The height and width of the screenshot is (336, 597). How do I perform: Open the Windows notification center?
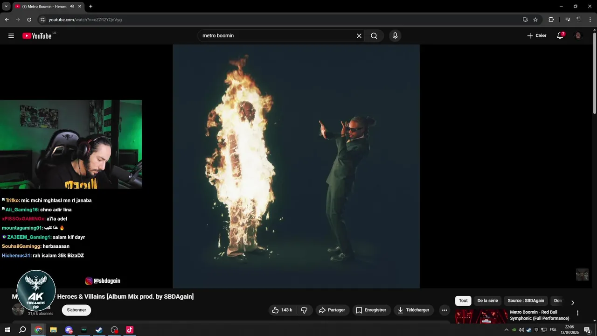pos(588,330)
